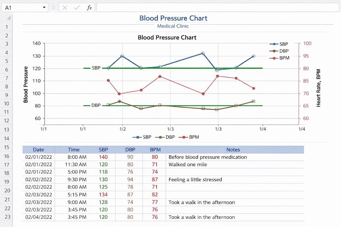Select row header 15
Screen dimensions: 341x227
6,147
